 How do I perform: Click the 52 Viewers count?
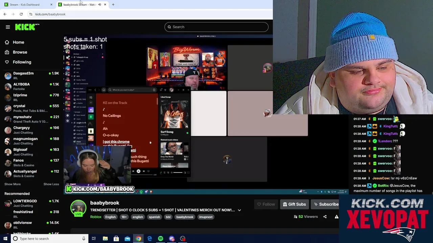tap(306, 217)
